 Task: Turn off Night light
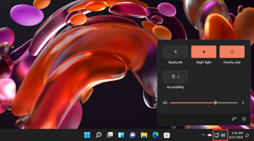[x=203, y=52]
